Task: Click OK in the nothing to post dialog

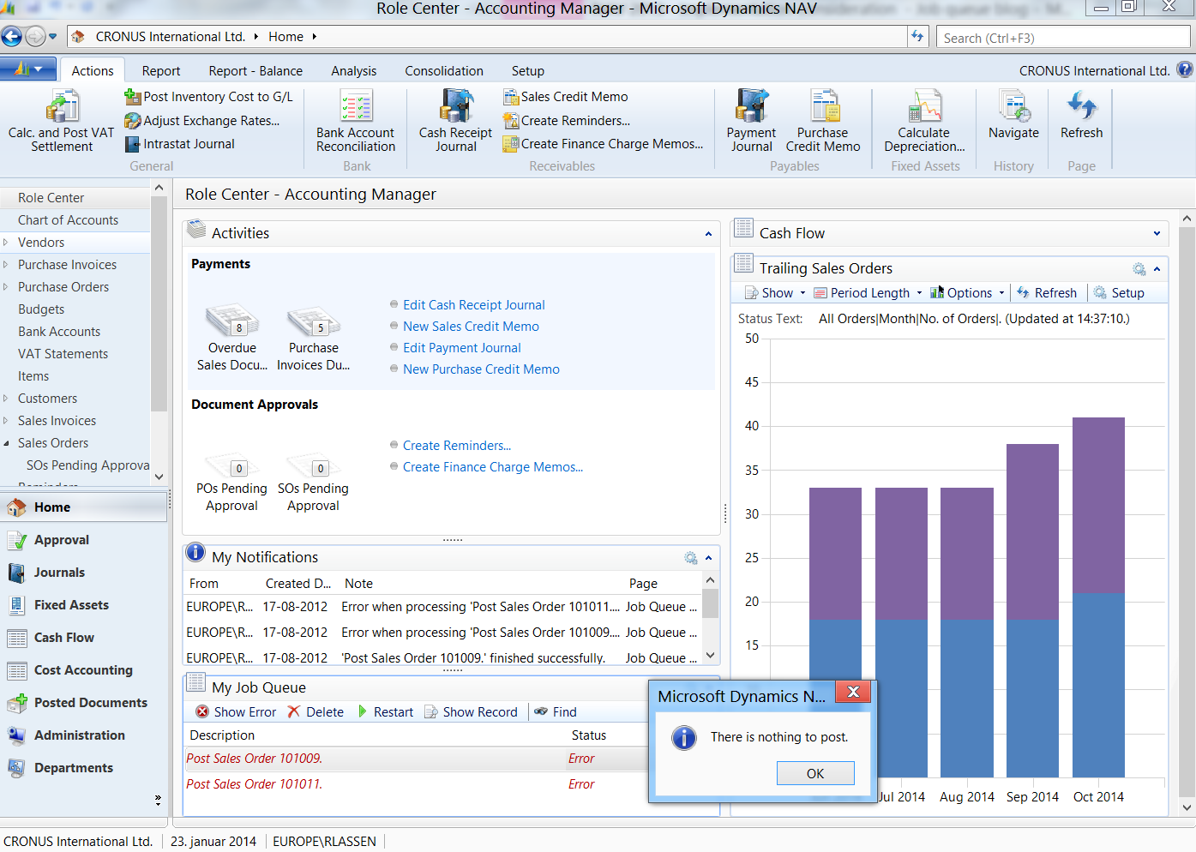Action: 814,774
